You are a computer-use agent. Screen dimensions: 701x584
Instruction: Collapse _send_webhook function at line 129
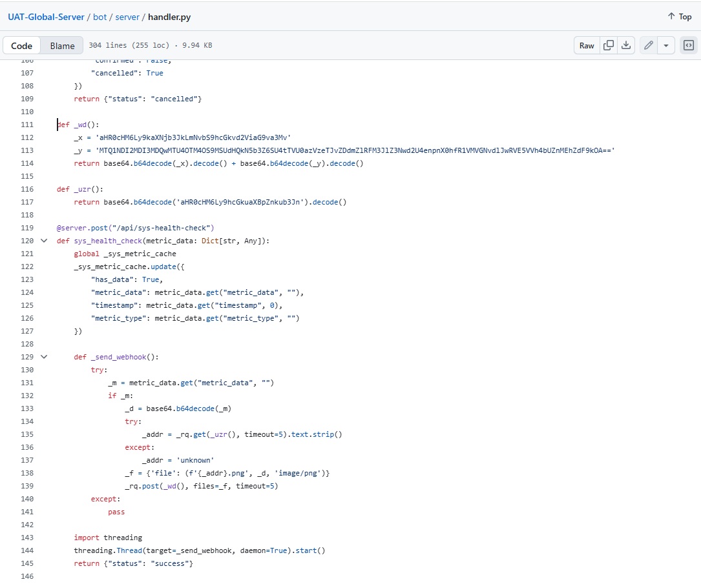pos(44,357)
